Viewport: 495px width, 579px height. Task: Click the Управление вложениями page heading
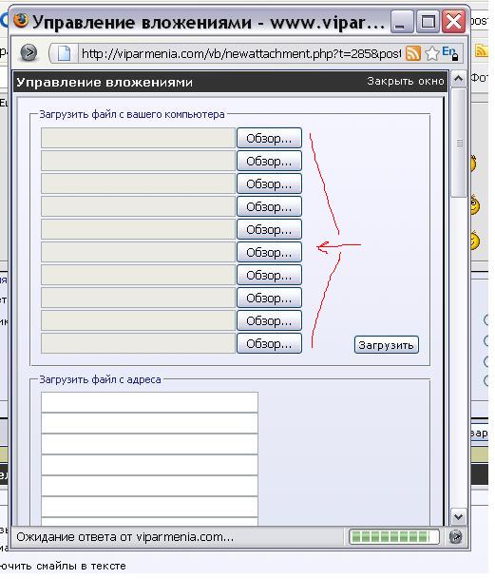tap(105, 82)
